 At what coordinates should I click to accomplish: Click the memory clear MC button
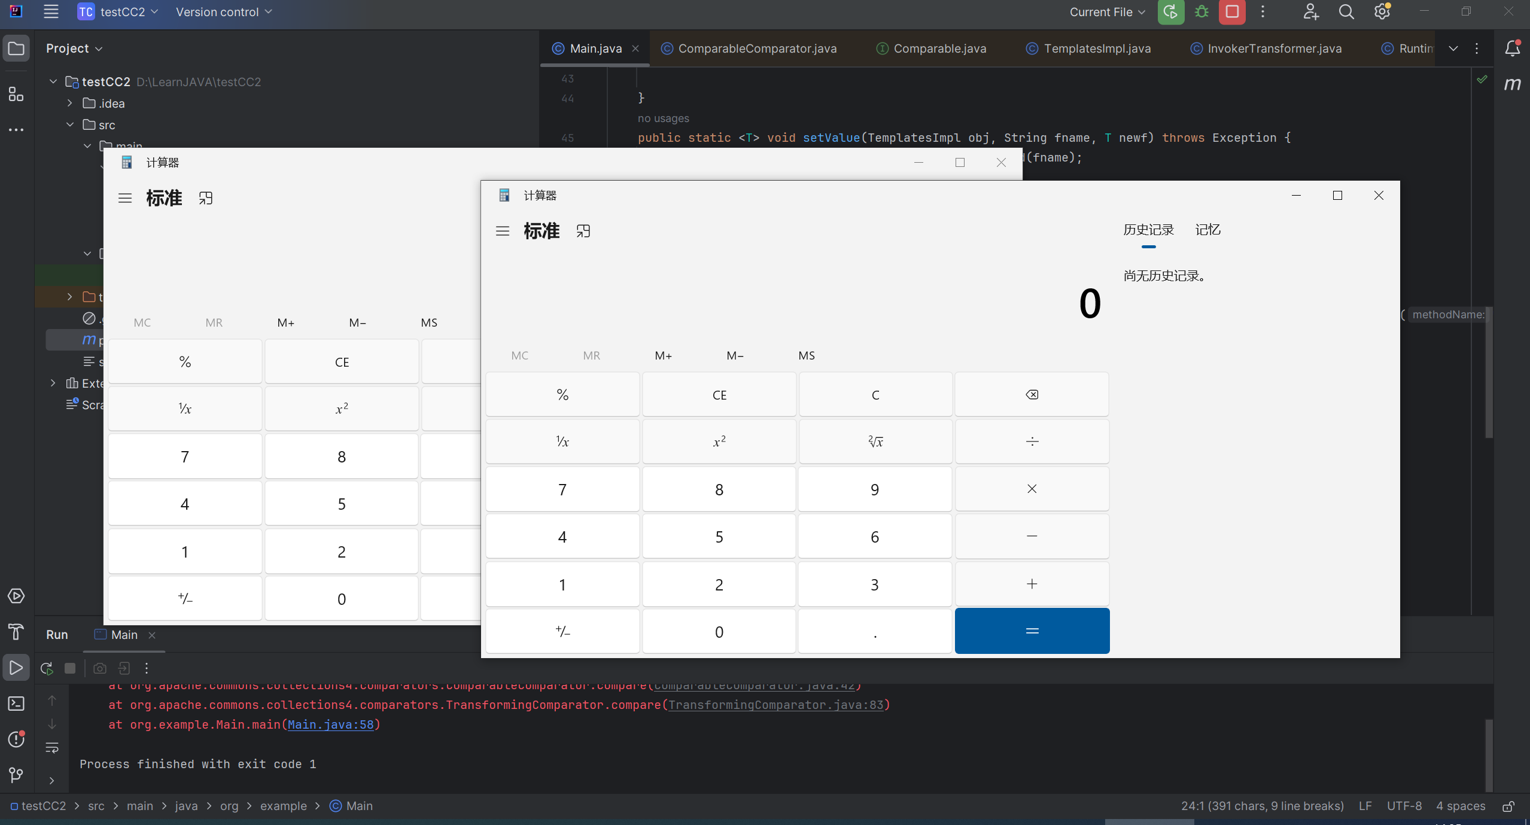tap(519, 355)
